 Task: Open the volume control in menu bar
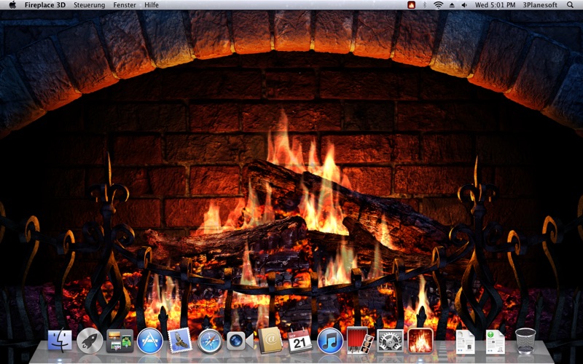464,5
